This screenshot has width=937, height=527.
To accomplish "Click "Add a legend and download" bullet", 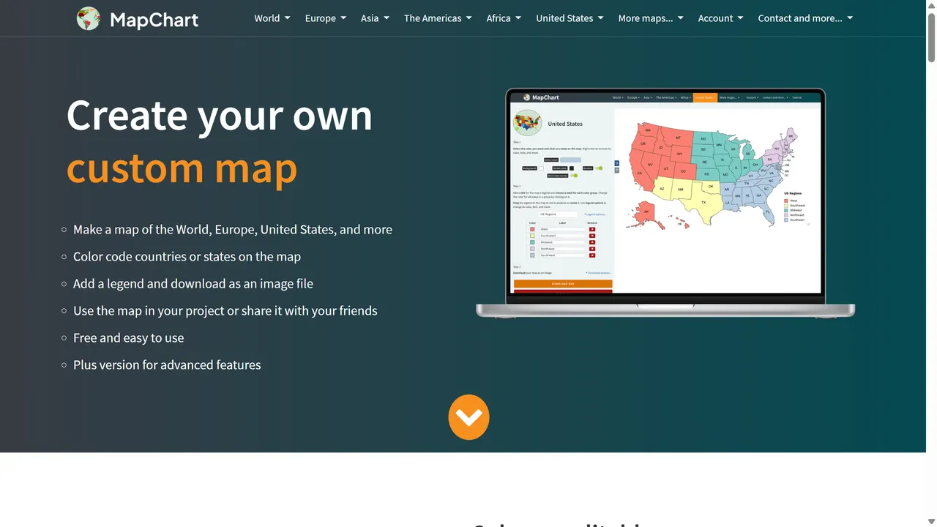I will coord(193,284).
